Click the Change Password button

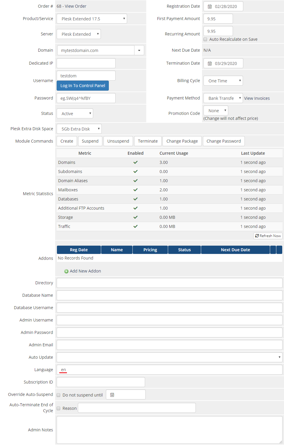point(224,141)
